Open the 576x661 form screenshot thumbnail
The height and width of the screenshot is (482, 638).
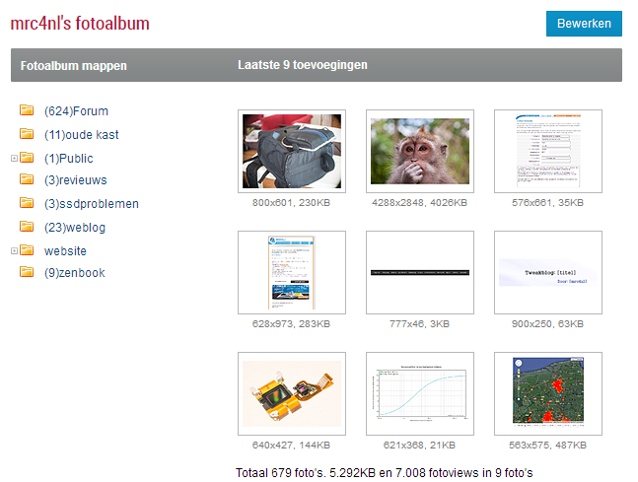pyautogui.click(x=548, y=151)
